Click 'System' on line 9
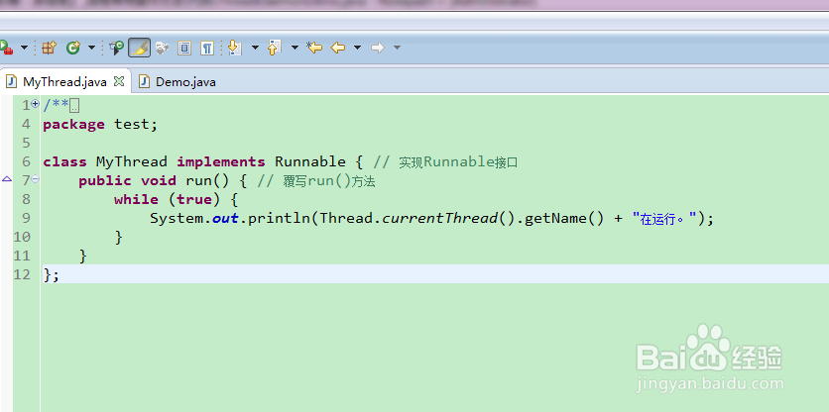Image resolution: width=829 pixels, height=412 pixels. [177, 218]
